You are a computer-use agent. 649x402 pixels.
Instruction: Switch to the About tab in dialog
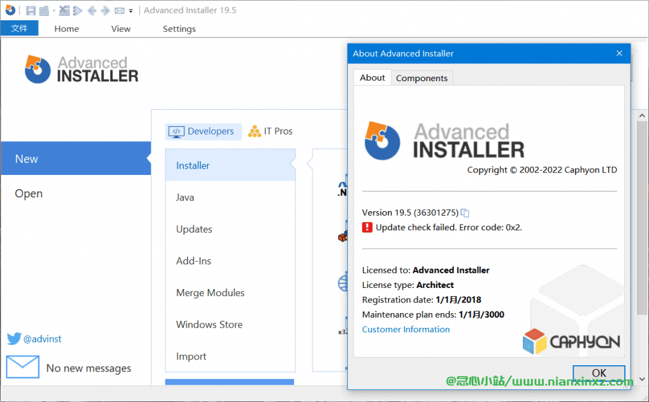[372, 77]
